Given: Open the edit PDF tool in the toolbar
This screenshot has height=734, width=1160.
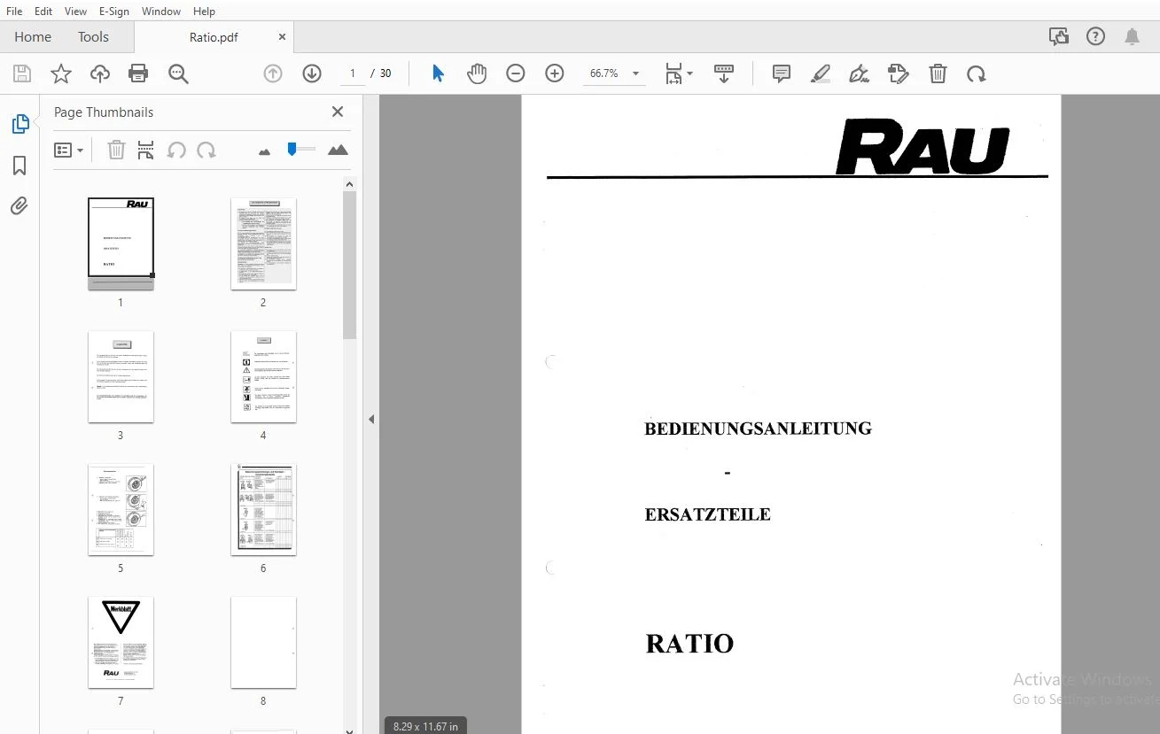Looking at the screenshot, I should tap(899, 73).
